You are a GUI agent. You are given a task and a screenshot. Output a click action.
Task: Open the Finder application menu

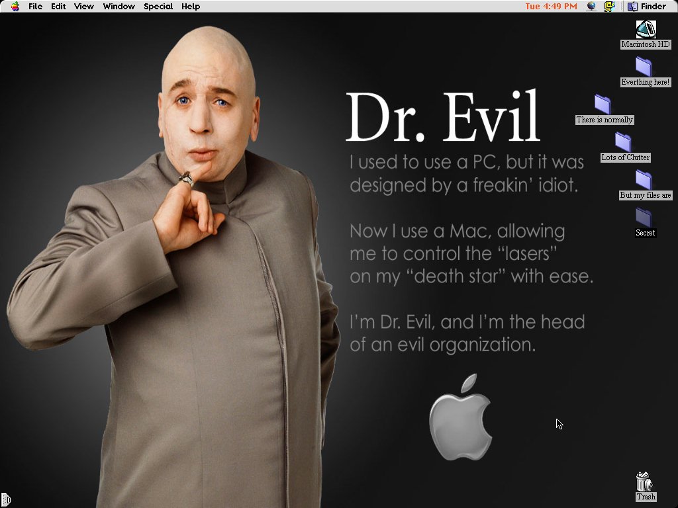pyautogui.click(x=648, y=6)
